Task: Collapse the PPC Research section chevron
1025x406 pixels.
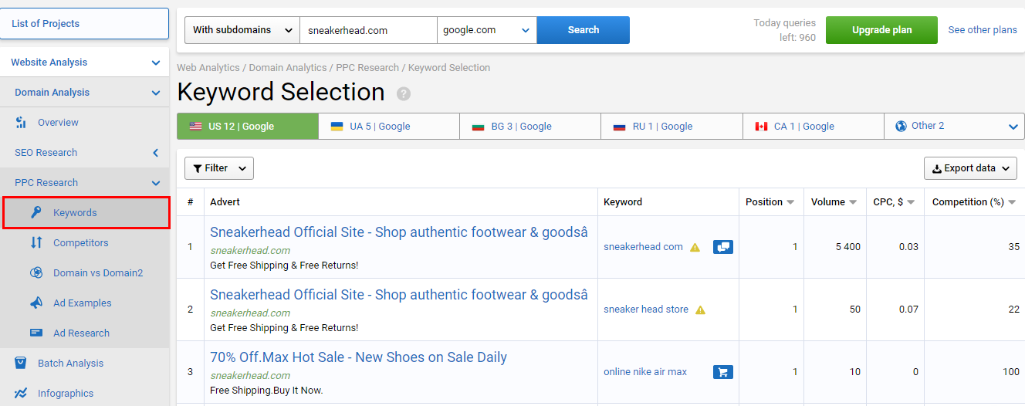Action: [156, 183]
